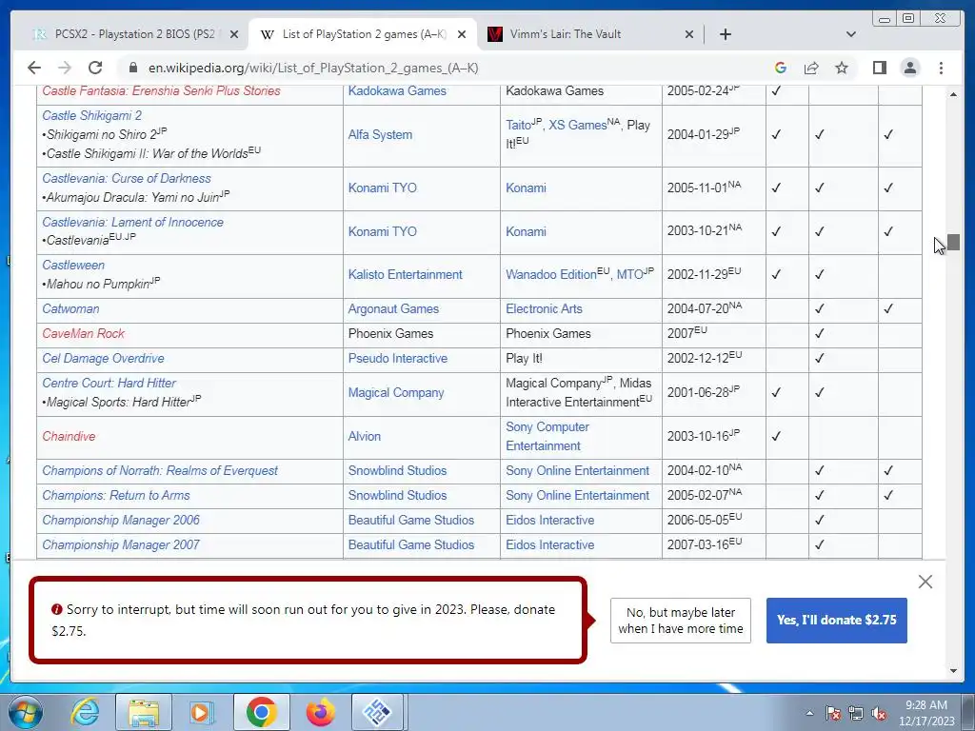Click 'Yes, I'll donate $2.75' button

836,621
